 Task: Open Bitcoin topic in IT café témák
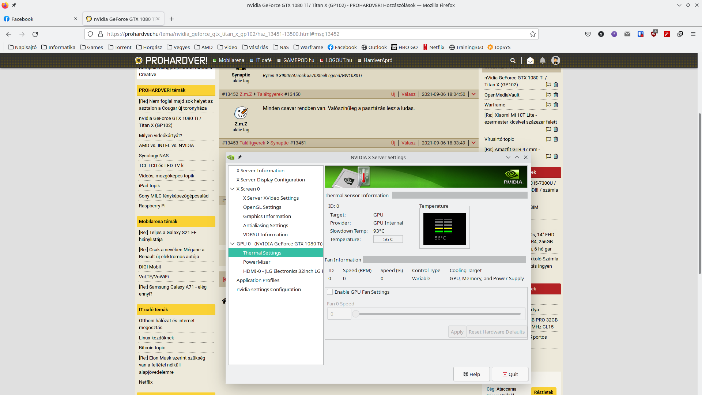[x=152, y=347]
